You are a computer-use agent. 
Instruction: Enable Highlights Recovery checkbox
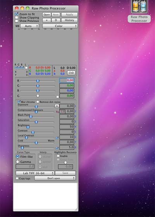click(58, 156)
